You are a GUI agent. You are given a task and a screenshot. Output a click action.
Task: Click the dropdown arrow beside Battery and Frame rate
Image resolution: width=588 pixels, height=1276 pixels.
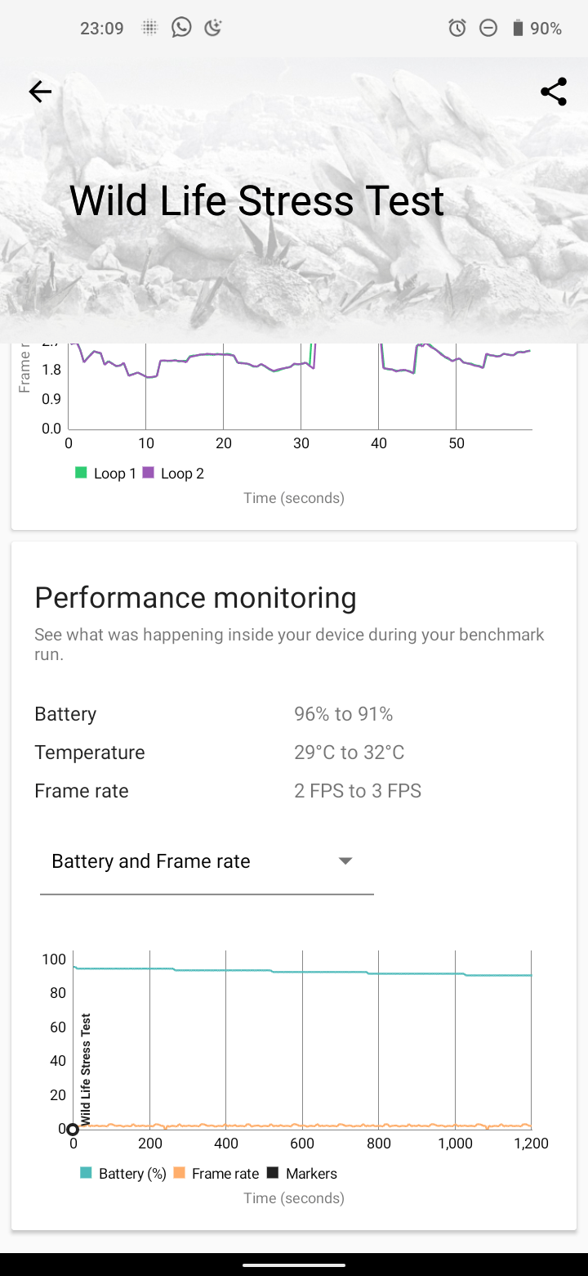click(345, 861)
